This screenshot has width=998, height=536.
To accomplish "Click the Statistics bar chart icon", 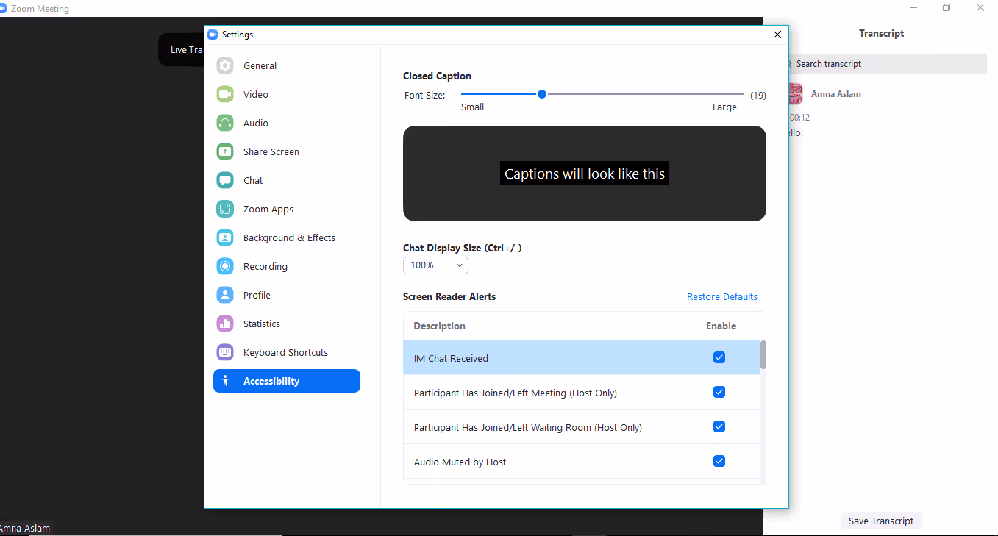I will 225,324.
